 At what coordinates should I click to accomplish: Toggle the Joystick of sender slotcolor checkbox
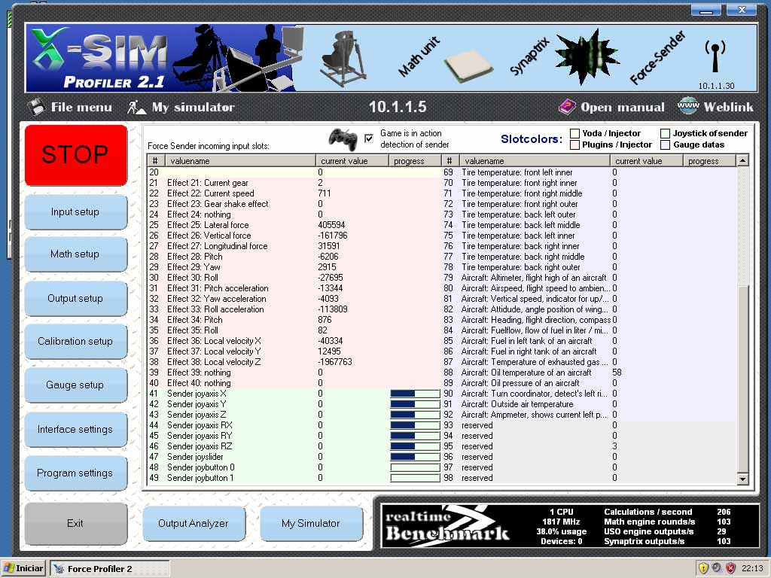(x=666, y=133)
